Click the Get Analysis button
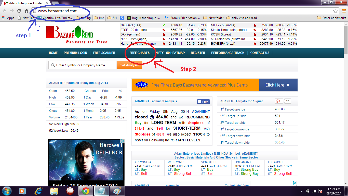This screenshot has height=196, width=348. coord(129,65)
